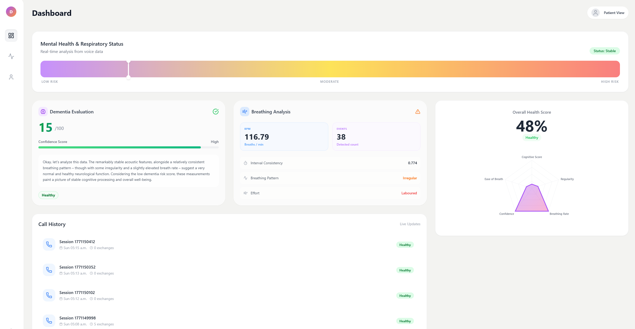Click the wind icon beside Breathing Analysis

point(244,112)
